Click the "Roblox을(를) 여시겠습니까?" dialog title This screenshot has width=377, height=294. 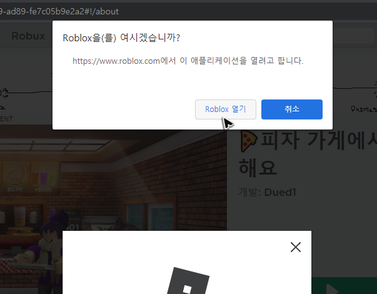click(x=121, y=38)
